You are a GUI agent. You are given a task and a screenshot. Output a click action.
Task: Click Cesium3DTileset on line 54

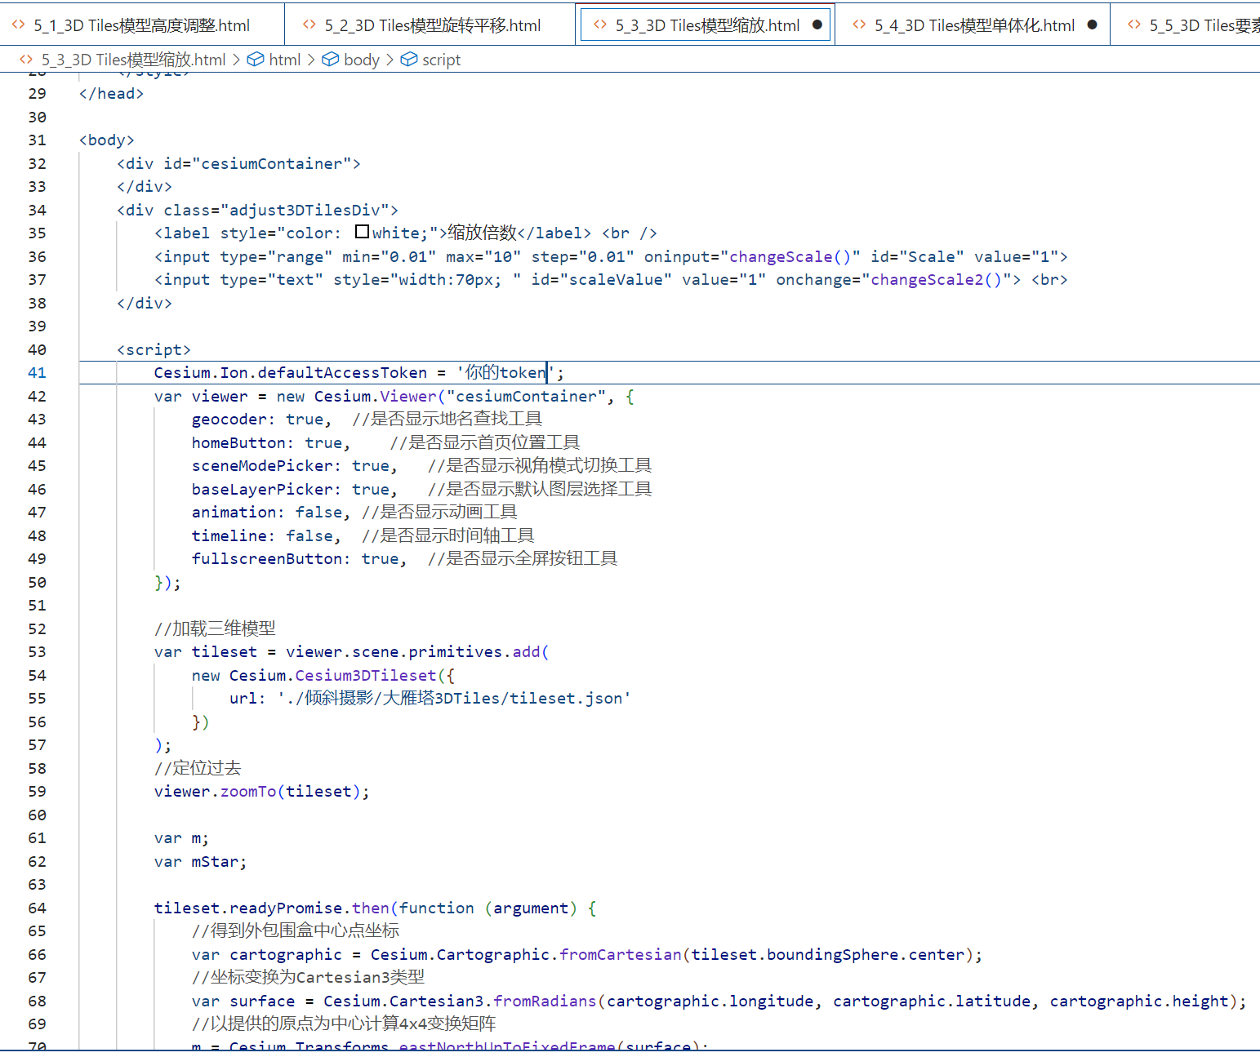[x=366, y=676]
